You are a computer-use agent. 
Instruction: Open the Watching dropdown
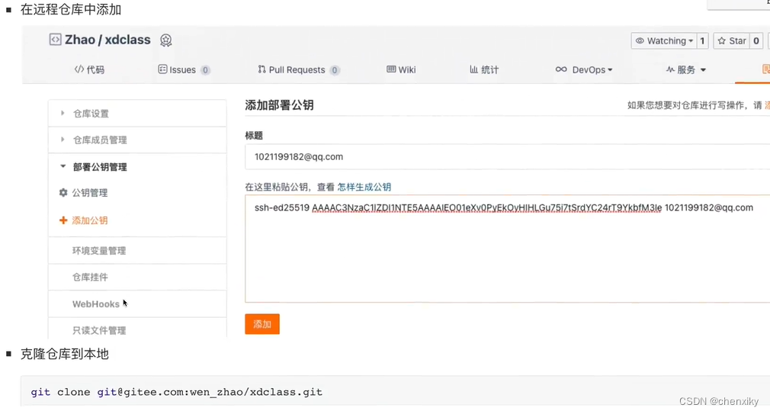[x=664, y=41]
